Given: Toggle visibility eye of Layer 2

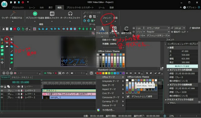Looking at the screenshot, I should coord(2,97).
